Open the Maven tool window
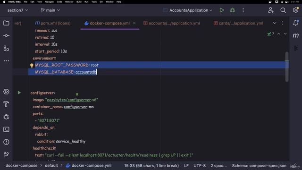Screen dimensions: 302x170 296,35
